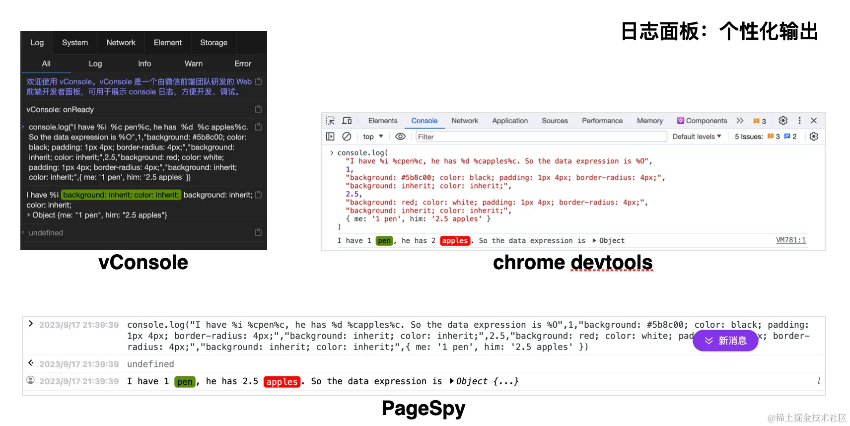
Task: Open the Network tab in DevTools
Action: 465,121
